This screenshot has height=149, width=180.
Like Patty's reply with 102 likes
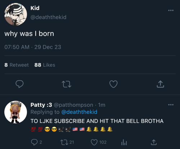click(94, 142)
